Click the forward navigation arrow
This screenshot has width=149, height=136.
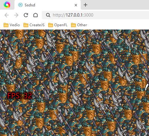(x=16, y=15)
